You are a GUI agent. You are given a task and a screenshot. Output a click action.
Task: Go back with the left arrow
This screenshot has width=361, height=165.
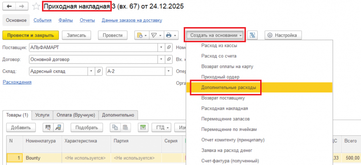9,6
